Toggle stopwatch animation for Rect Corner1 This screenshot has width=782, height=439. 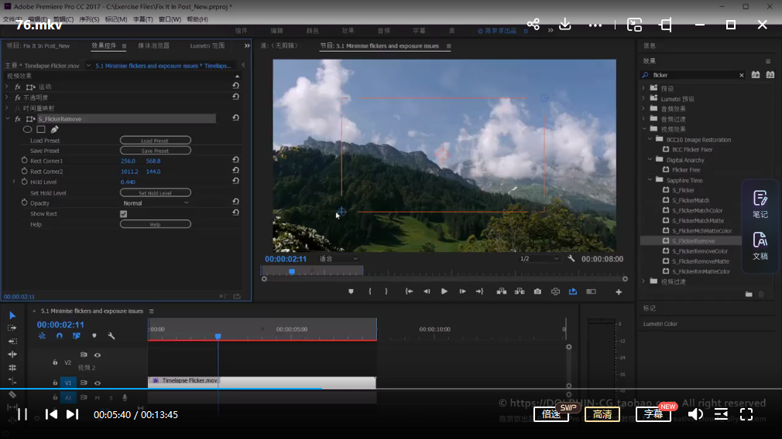point(24,160)
